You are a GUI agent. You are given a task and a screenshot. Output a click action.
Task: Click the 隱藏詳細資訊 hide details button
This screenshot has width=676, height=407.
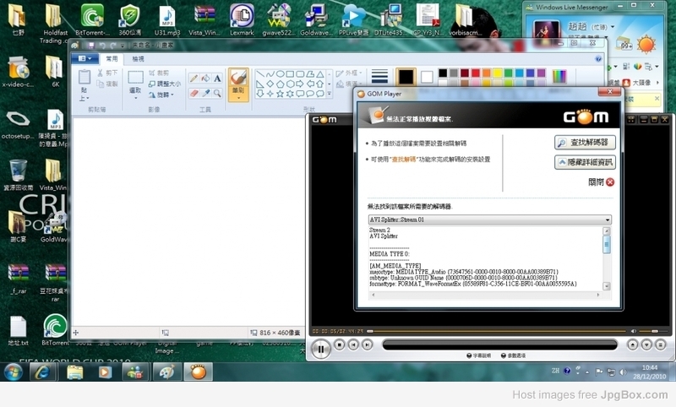[584, 162]
